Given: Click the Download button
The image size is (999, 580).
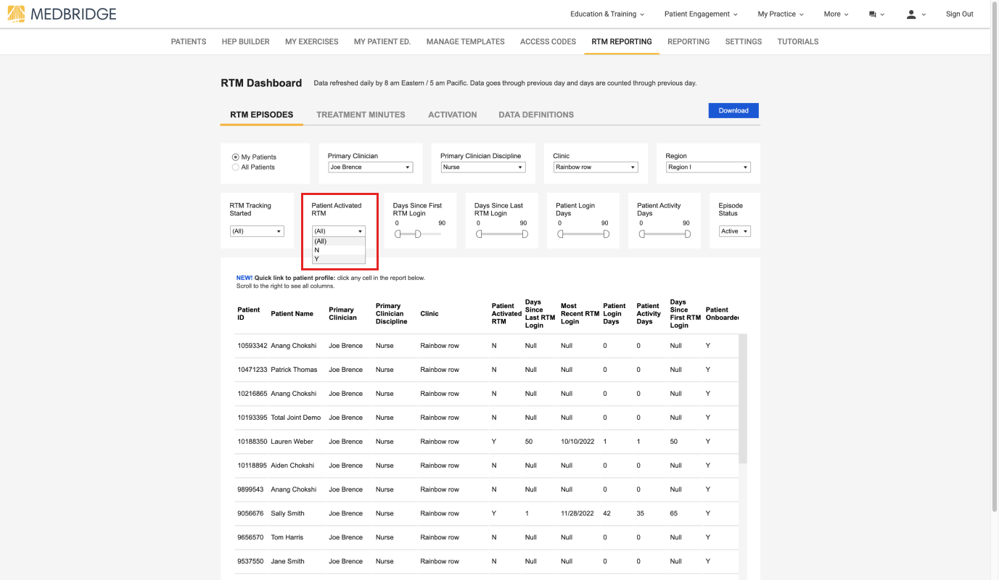Looking at the screenshot, I should (733, 110).
